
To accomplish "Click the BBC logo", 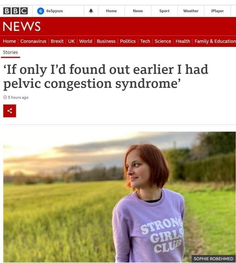I will click(16, 11).
